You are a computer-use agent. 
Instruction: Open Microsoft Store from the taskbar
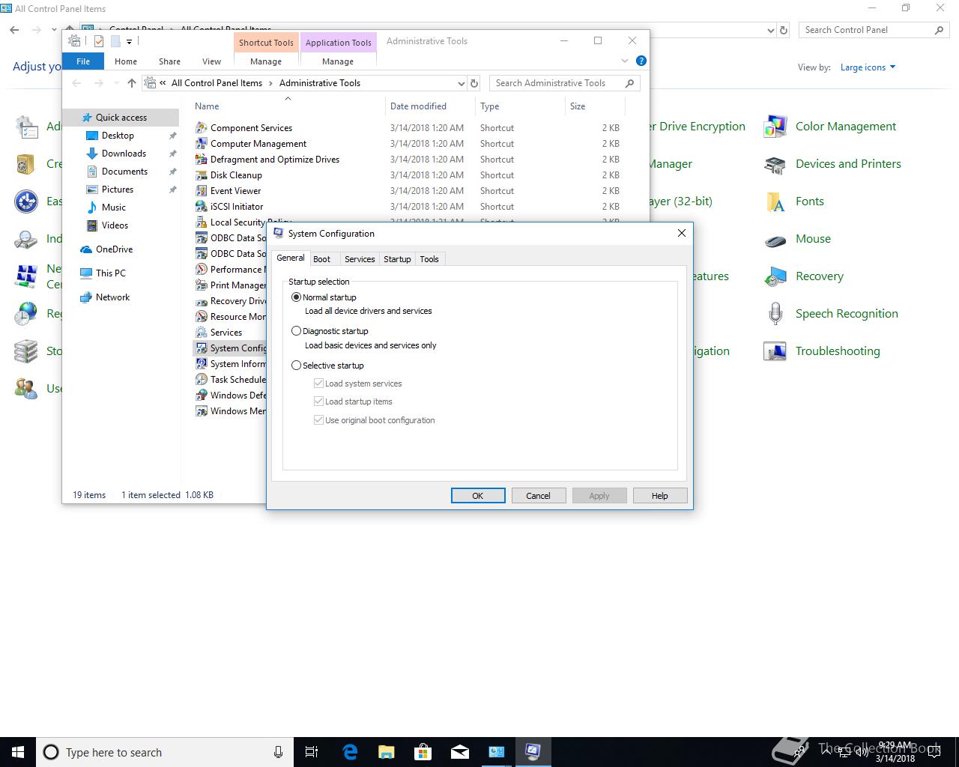point(423,752)
